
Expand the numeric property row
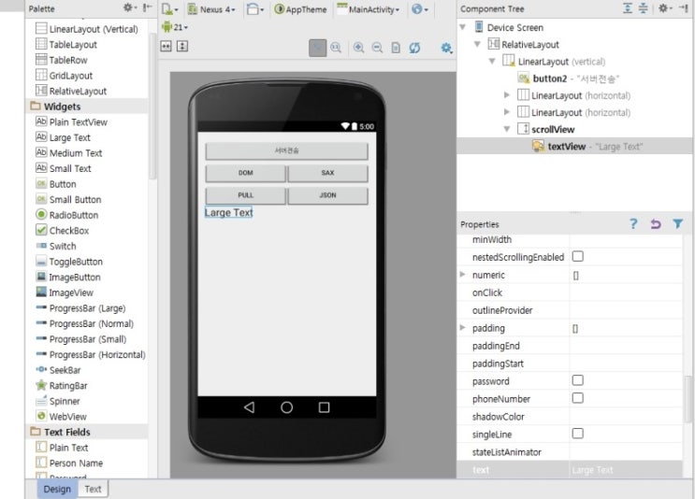point(463,275)
